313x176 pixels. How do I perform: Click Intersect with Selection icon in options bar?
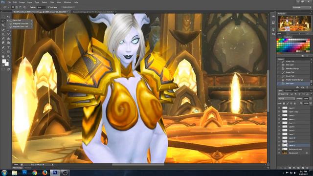click(x=24, y=7)
